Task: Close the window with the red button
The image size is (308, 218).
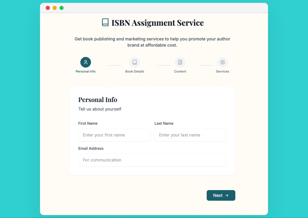Action: click(48, 8)
